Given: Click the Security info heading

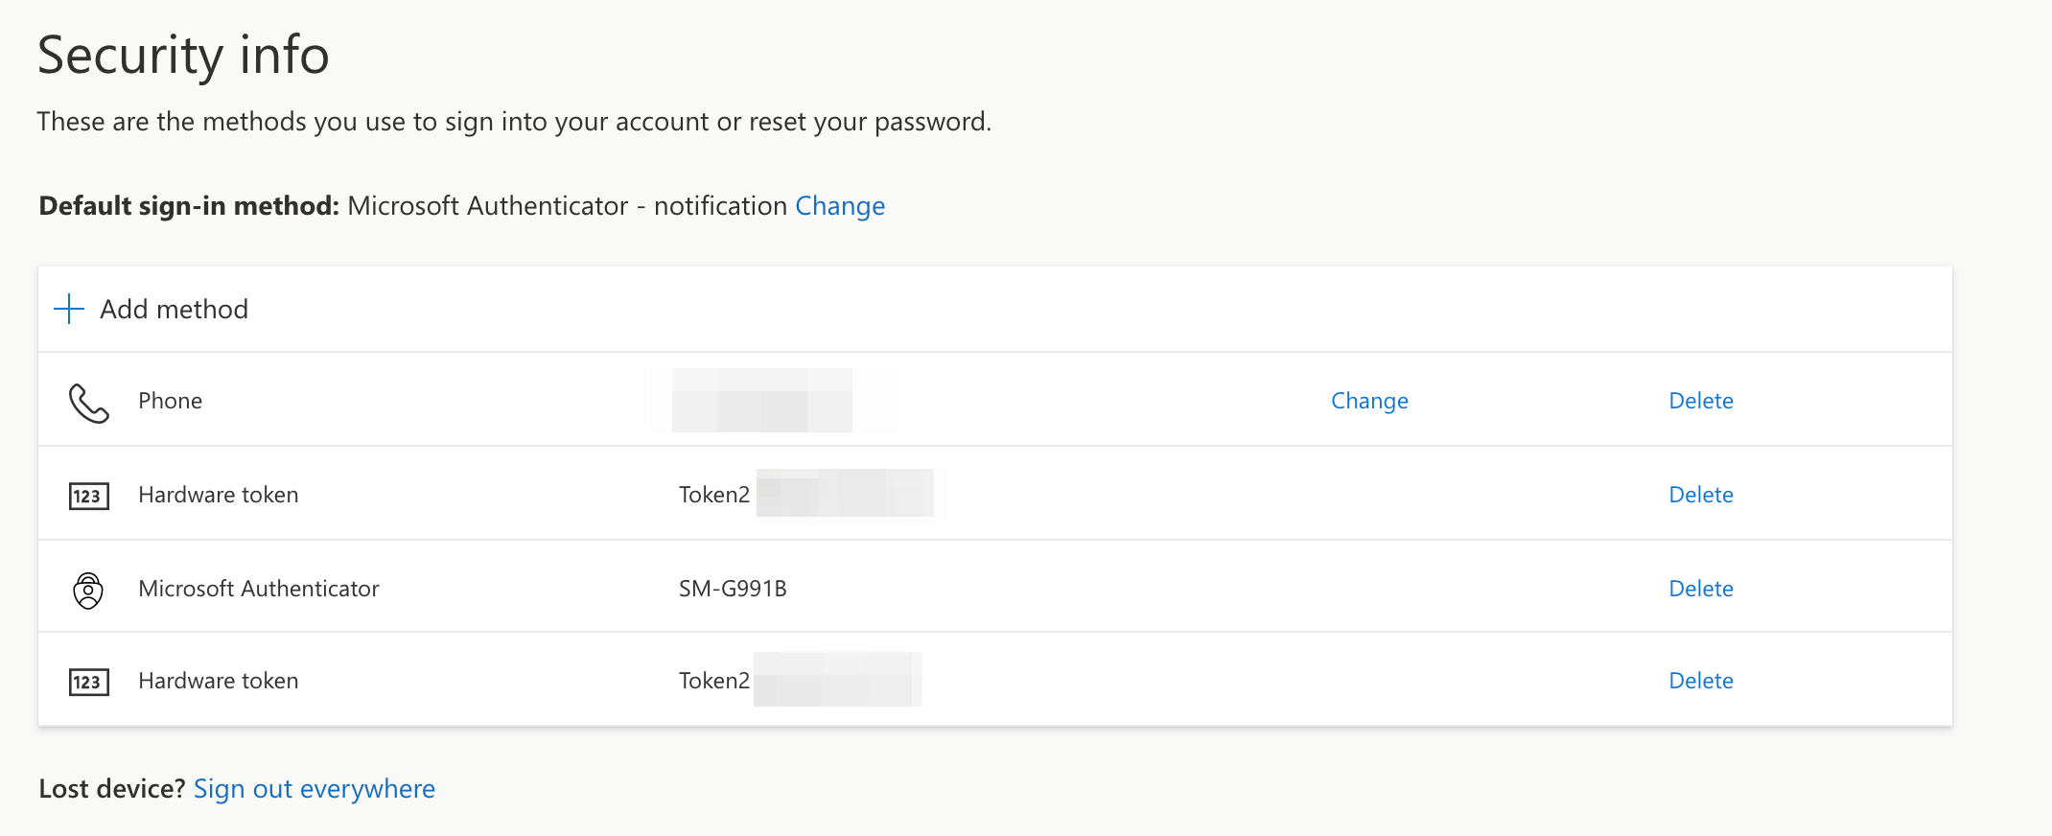Looking at the screenshot, I should (183, 55).
